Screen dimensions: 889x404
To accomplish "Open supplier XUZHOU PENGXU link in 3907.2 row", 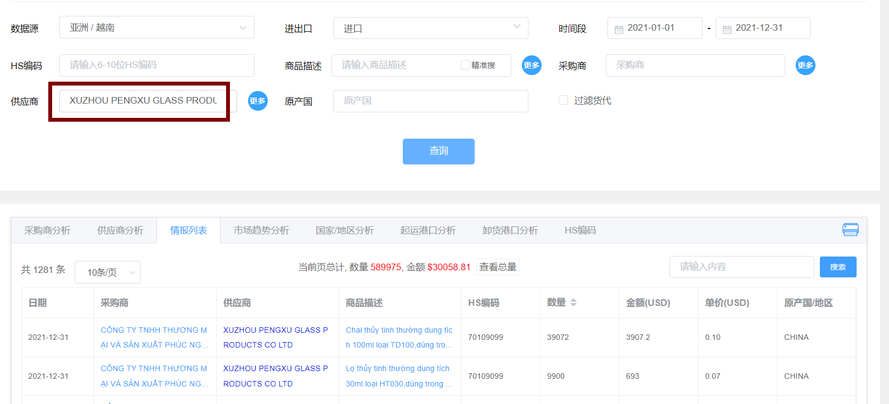I will (x=275, y=337).
